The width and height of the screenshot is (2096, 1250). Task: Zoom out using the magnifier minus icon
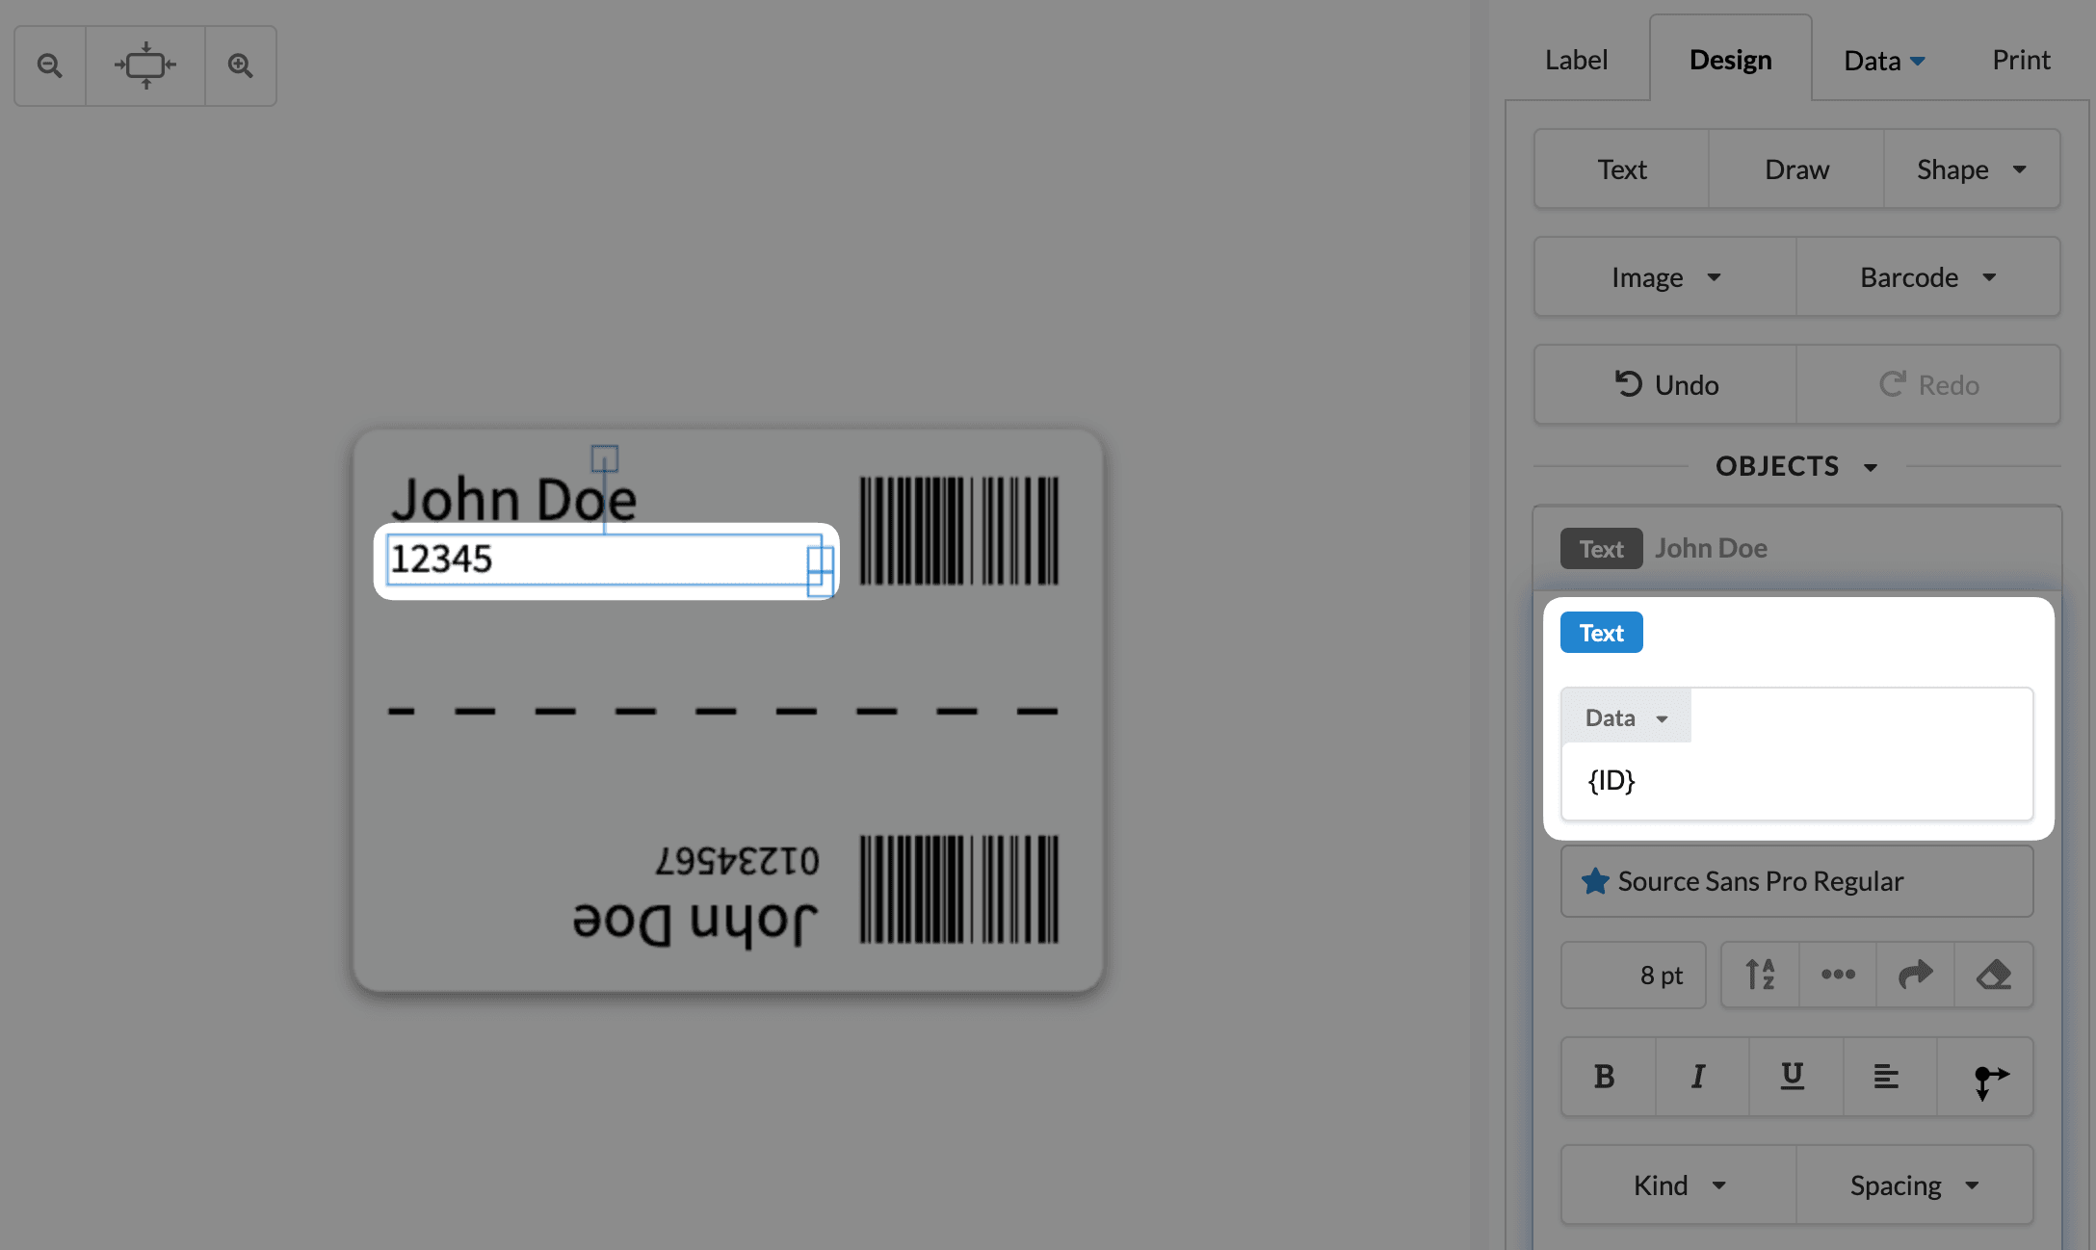49,65
